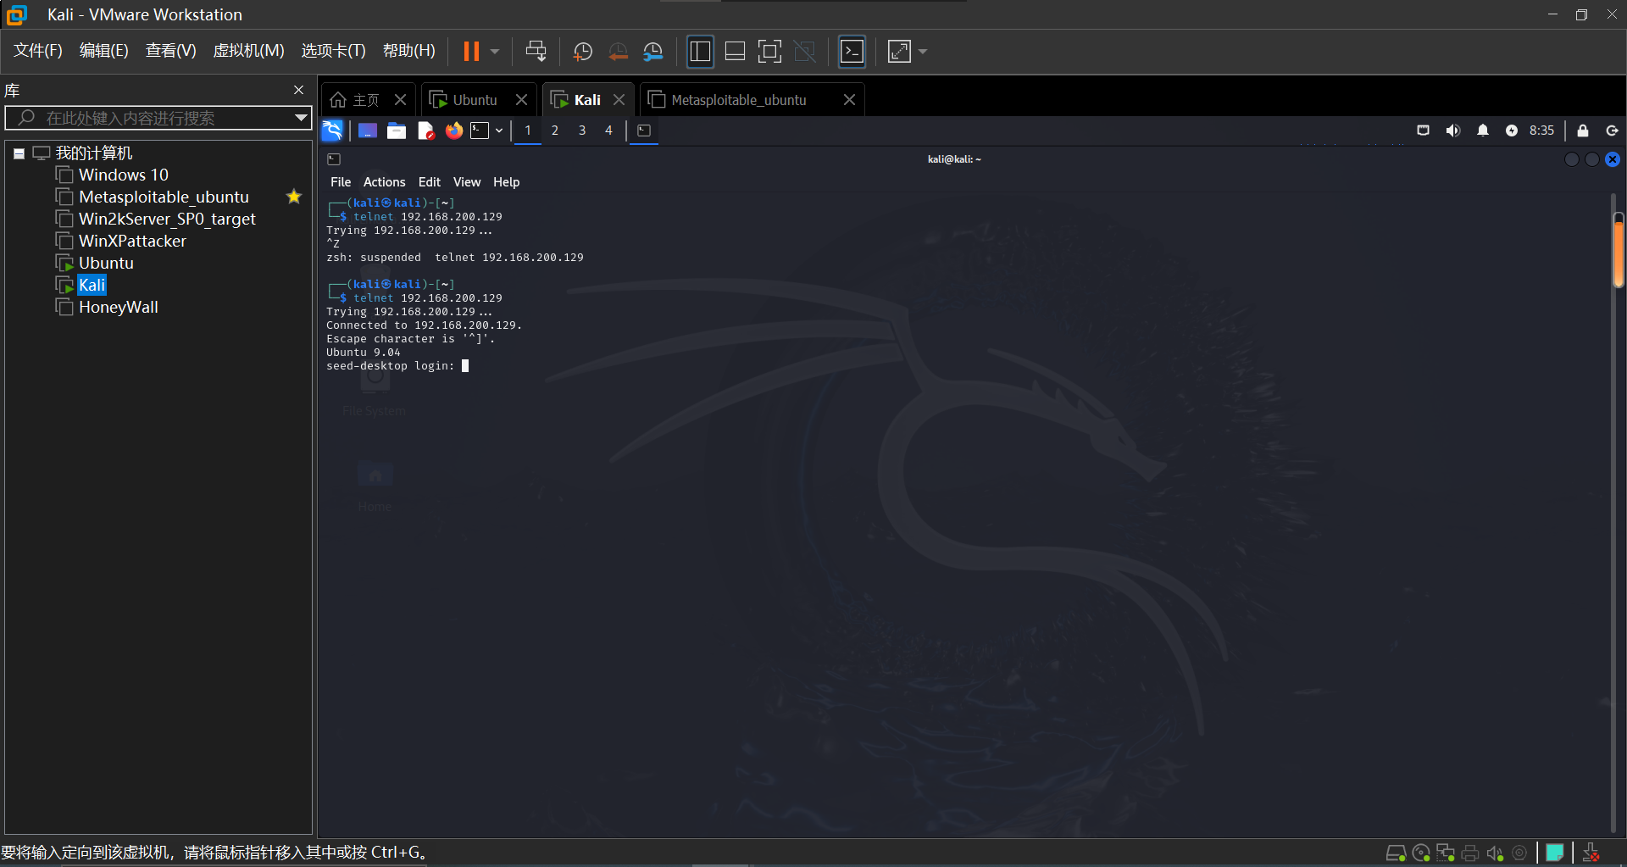Select HoneyWall in the library
The image size is (1627, 867).
point(118,307)
